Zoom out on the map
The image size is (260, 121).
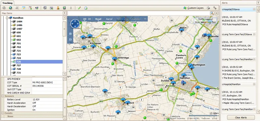[x=70, y=39]
